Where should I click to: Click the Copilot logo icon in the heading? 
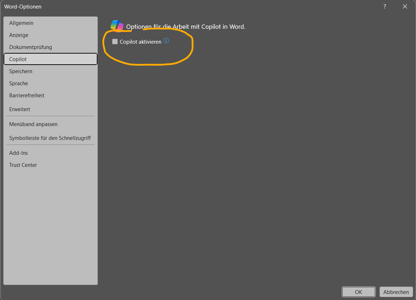(117, 26)
